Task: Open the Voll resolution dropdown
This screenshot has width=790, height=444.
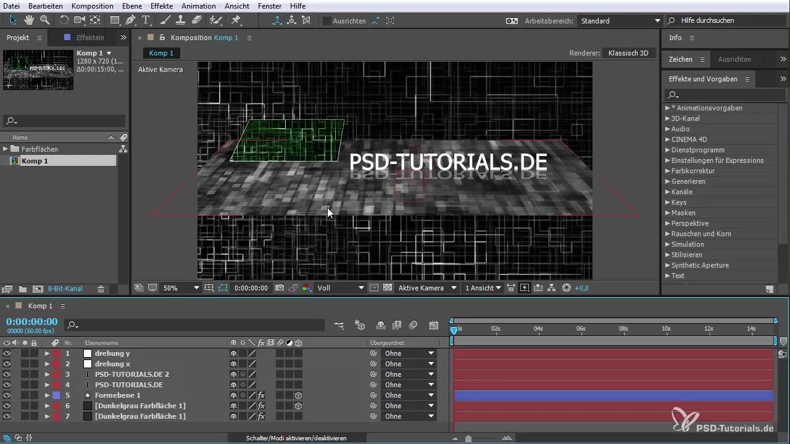Action: 341,288
